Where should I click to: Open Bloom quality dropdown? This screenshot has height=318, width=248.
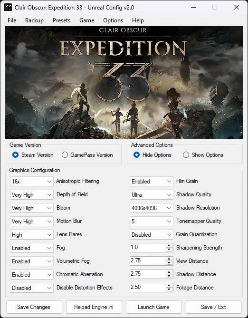click(32, 208)
